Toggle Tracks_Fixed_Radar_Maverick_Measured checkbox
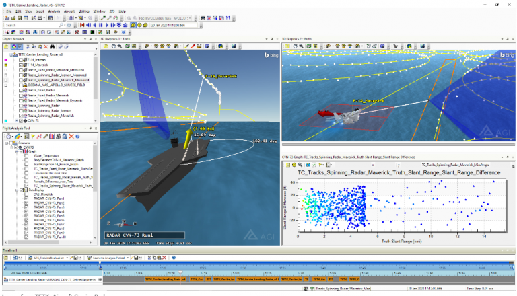Viewport: 517px width, 296px height. (x=21, y=70)
